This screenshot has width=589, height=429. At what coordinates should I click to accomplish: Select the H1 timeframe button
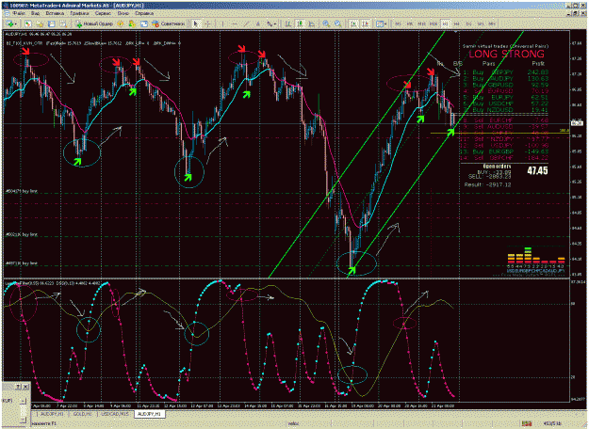[x=445, y=24]
